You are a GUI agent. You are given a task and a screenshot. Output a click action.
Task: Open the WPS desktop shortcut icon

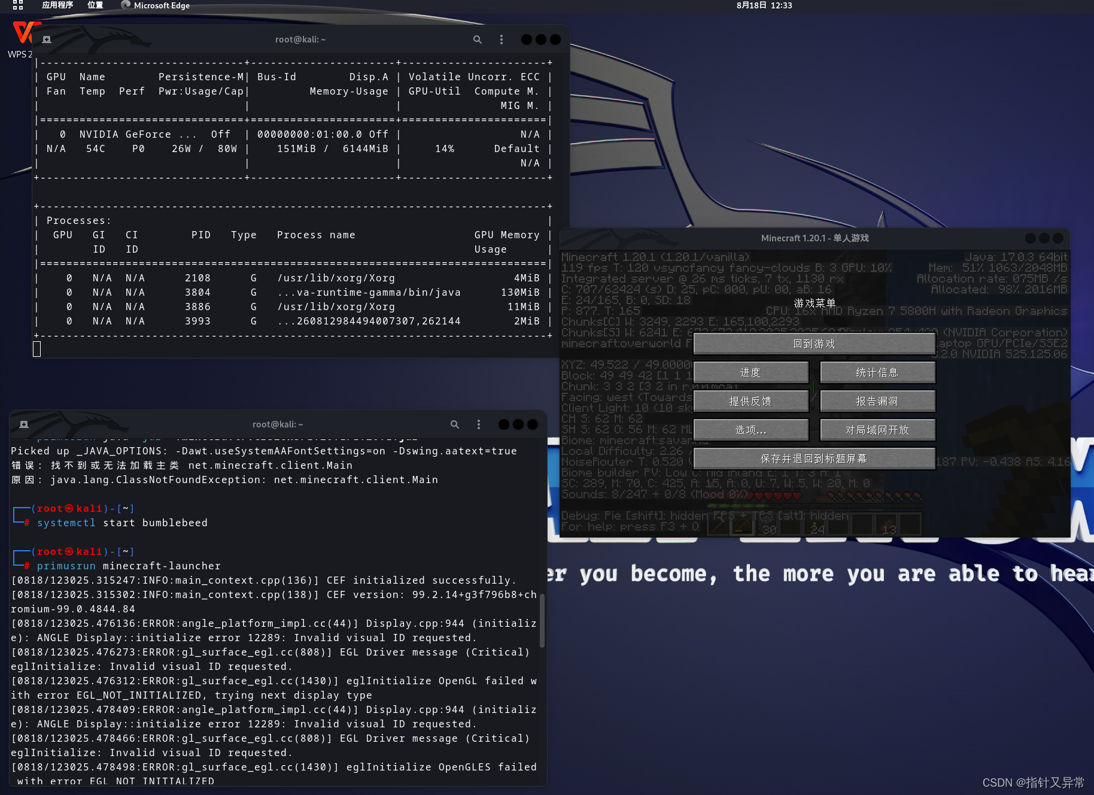point(23,38)
